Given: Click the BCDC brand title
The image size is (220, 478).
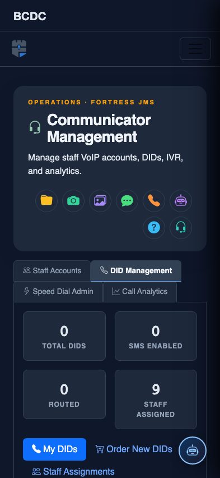Looking at the screenshot, I should tap(30, 16).
